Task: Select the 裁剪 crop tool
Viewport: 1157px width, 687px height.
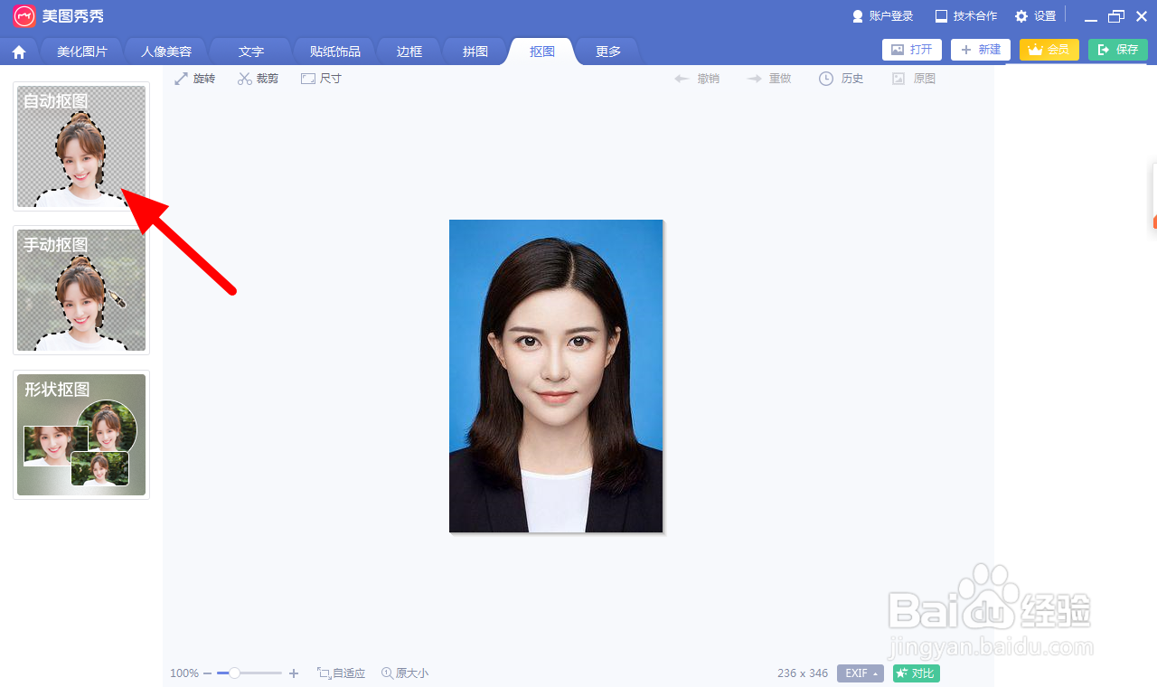Action: 259,79
